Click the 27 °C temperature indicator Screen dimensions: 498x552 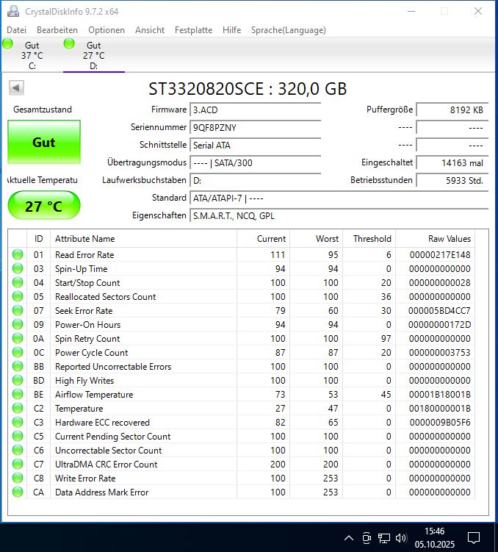(44, 206)
